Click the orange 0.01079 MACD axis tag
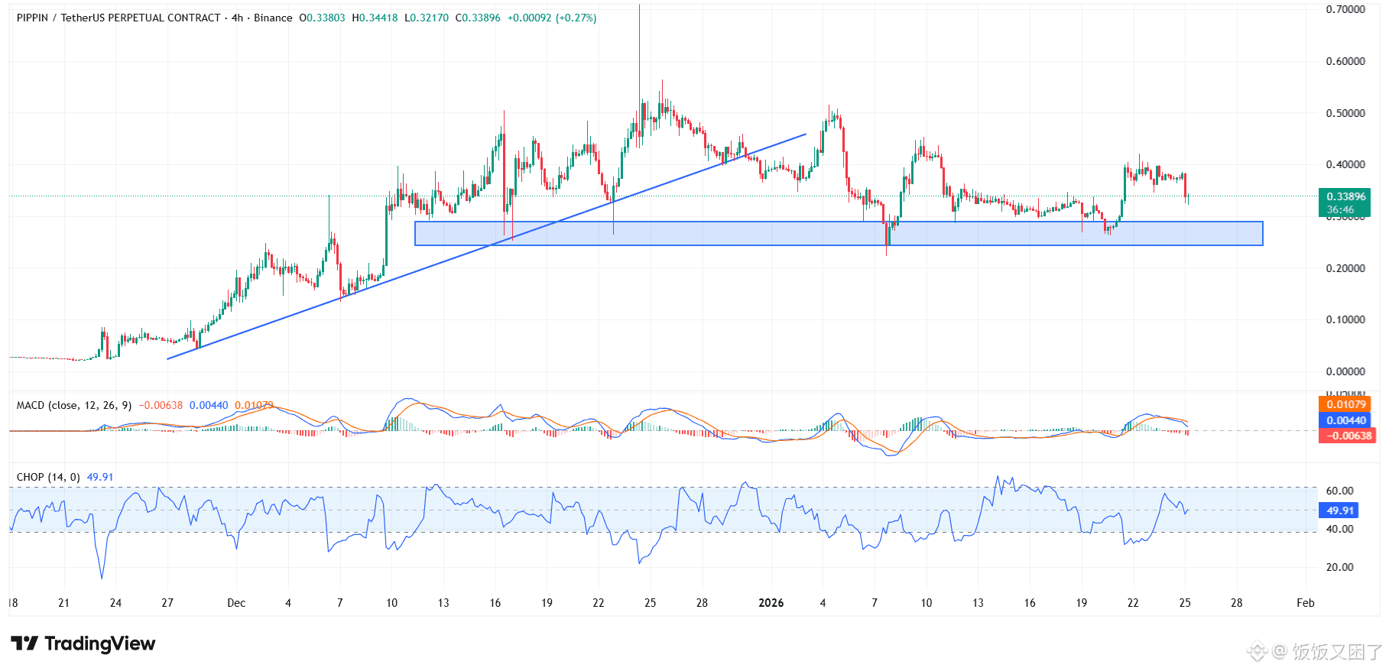Image resolution: width=1389 pixels, height=671 pixels. click(x=1345, y=404)
